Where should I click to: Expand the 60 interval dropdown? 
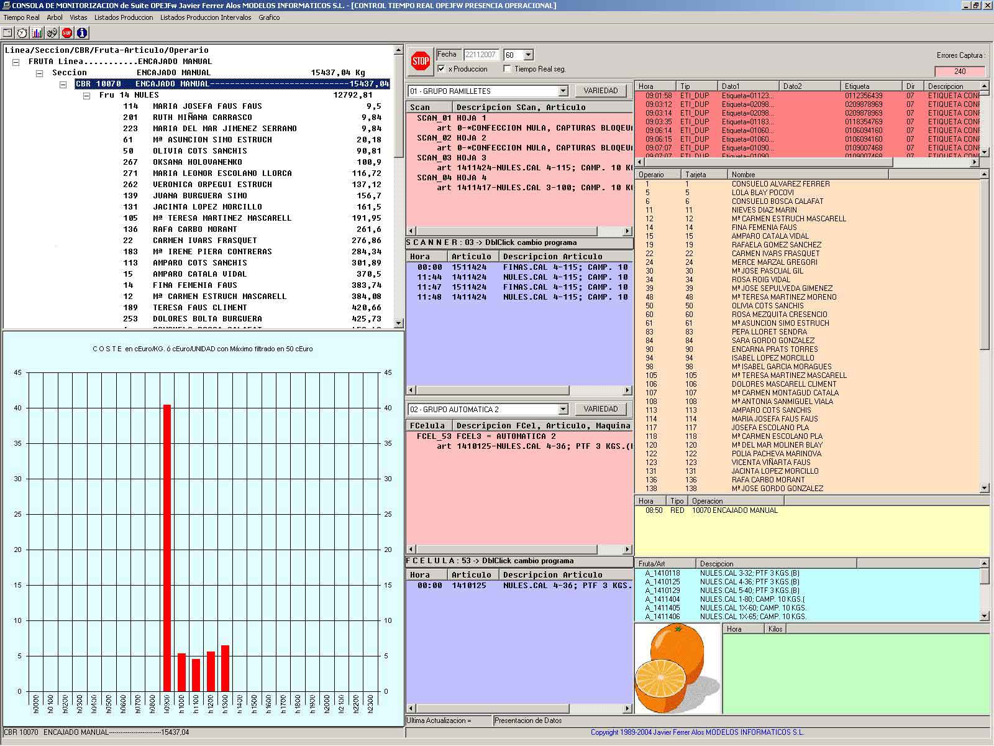coord(528,55)
